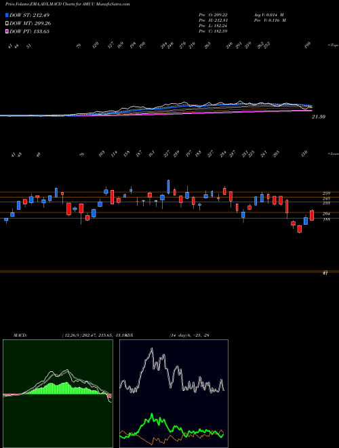Click the 'Pre H: 212.81' high value
Viewport: 339px width, 448px height.
(213, 20)
